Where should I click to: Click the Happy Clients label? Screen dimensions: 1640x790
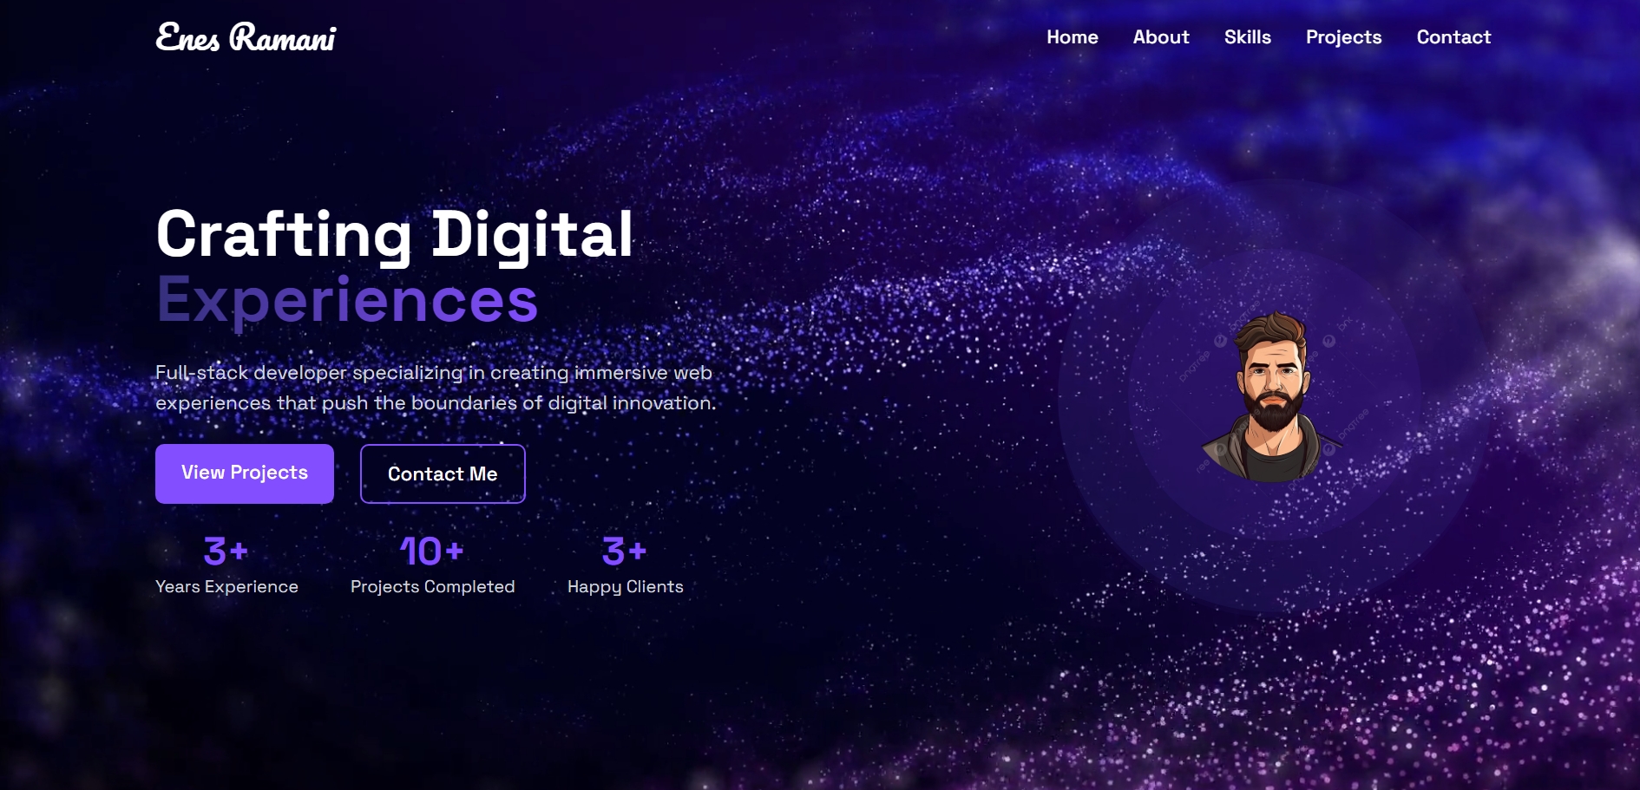pos(625,587)
